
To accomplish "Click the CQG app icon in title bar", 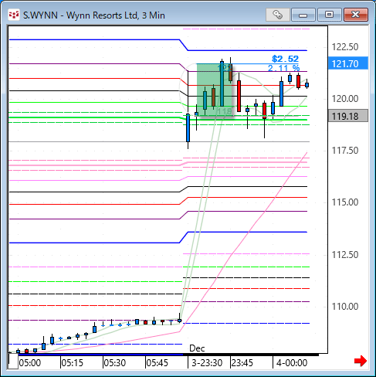I will (14, 15).
